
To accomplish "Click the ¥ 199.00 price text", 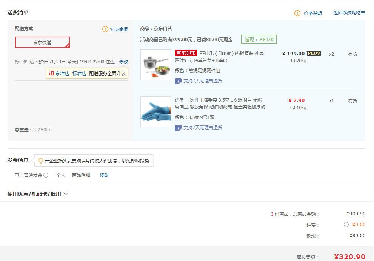I will coord(293,54).
